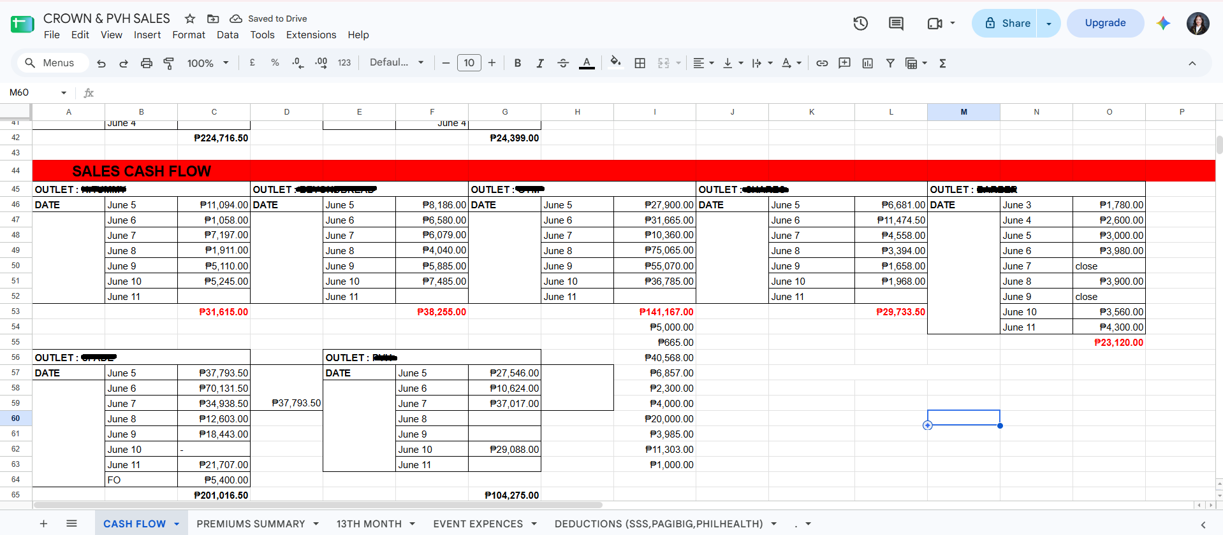The image size is (1223, 535).
Task: Add new sheet plus button
Action: point(43,524)
